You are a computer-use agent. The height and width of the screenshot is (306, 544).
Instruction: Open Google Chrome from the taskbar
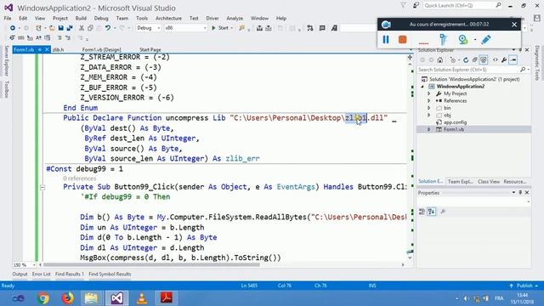click(43, 298)
